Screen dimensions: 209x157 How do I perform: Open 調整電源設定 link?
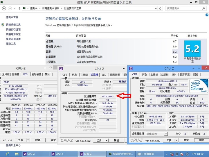[13, 34]
